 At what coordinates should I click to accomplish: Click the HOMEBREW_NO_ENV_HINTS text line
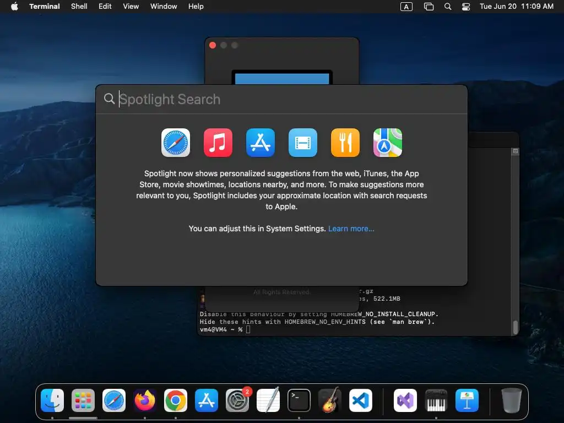coord(317,322)
